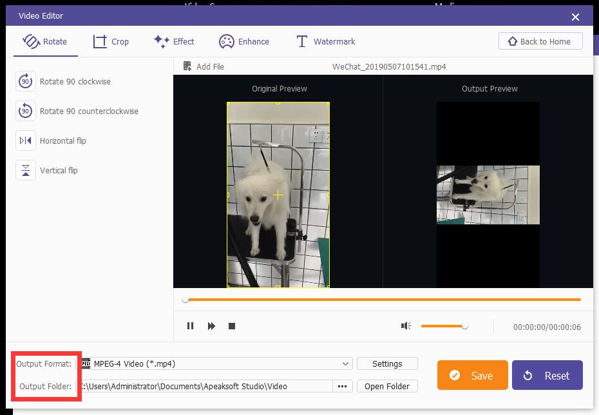Go to the Watermark tab

[x=326, y=41]
